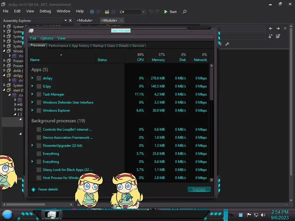This screenshot has height=221, width=295.
Task: Click the Find Next right arrow in search panel
Action: coord(278,28)
